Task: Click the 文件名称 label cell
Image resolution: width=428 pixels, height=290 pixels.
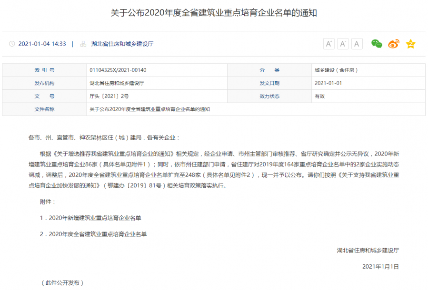Action: coord(44,109)
